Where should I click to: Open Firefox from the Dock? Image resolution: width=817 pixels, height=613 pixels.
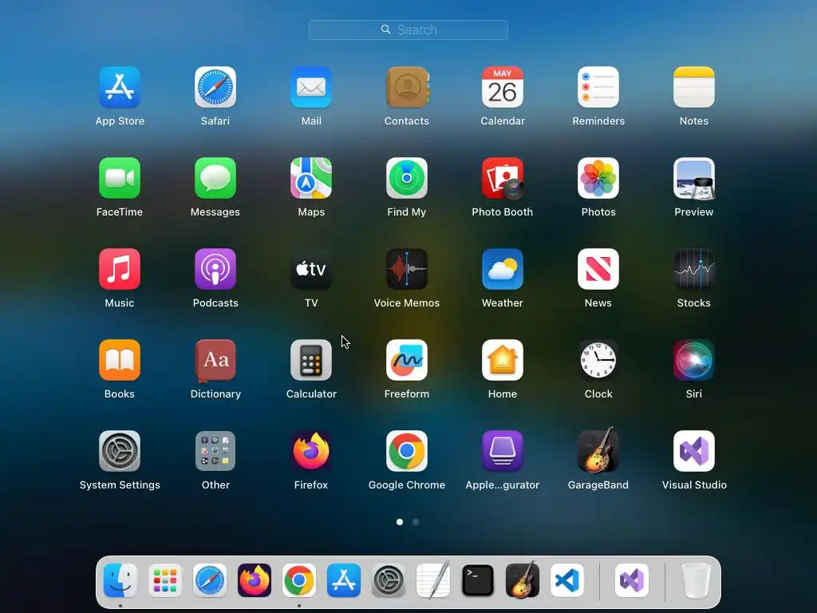[x=255, y=580]
